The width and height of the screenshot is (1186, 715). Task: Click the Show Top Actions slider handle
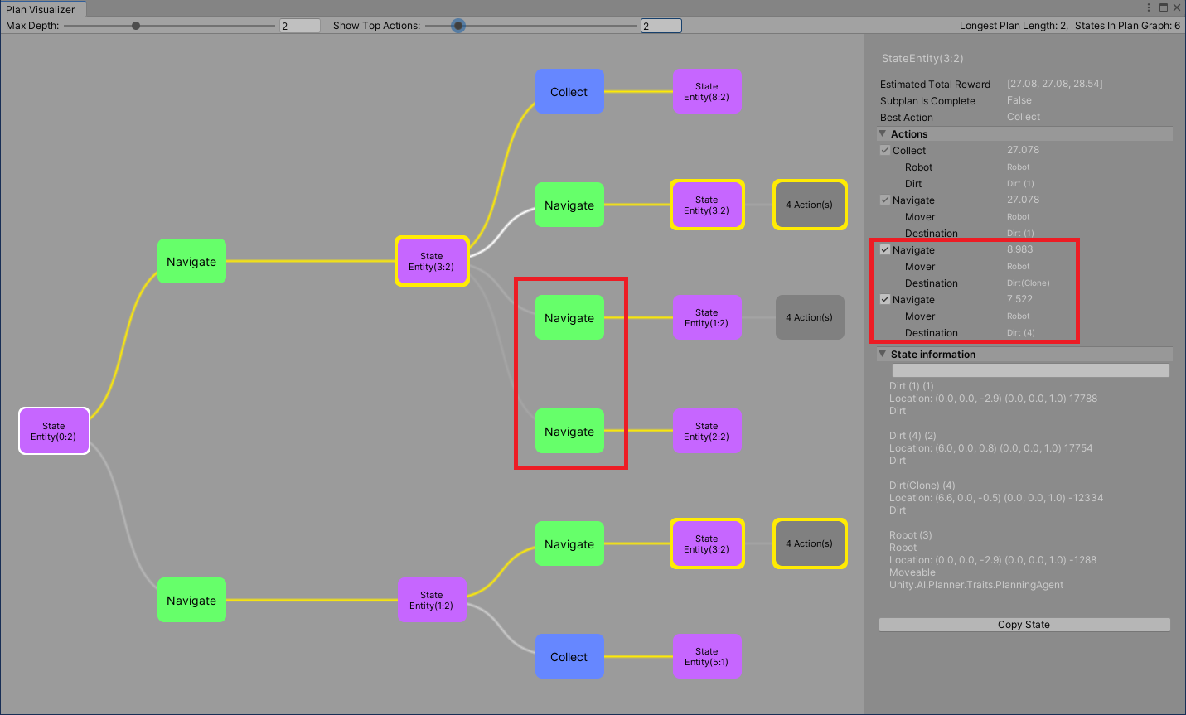(x=458, y=26)
